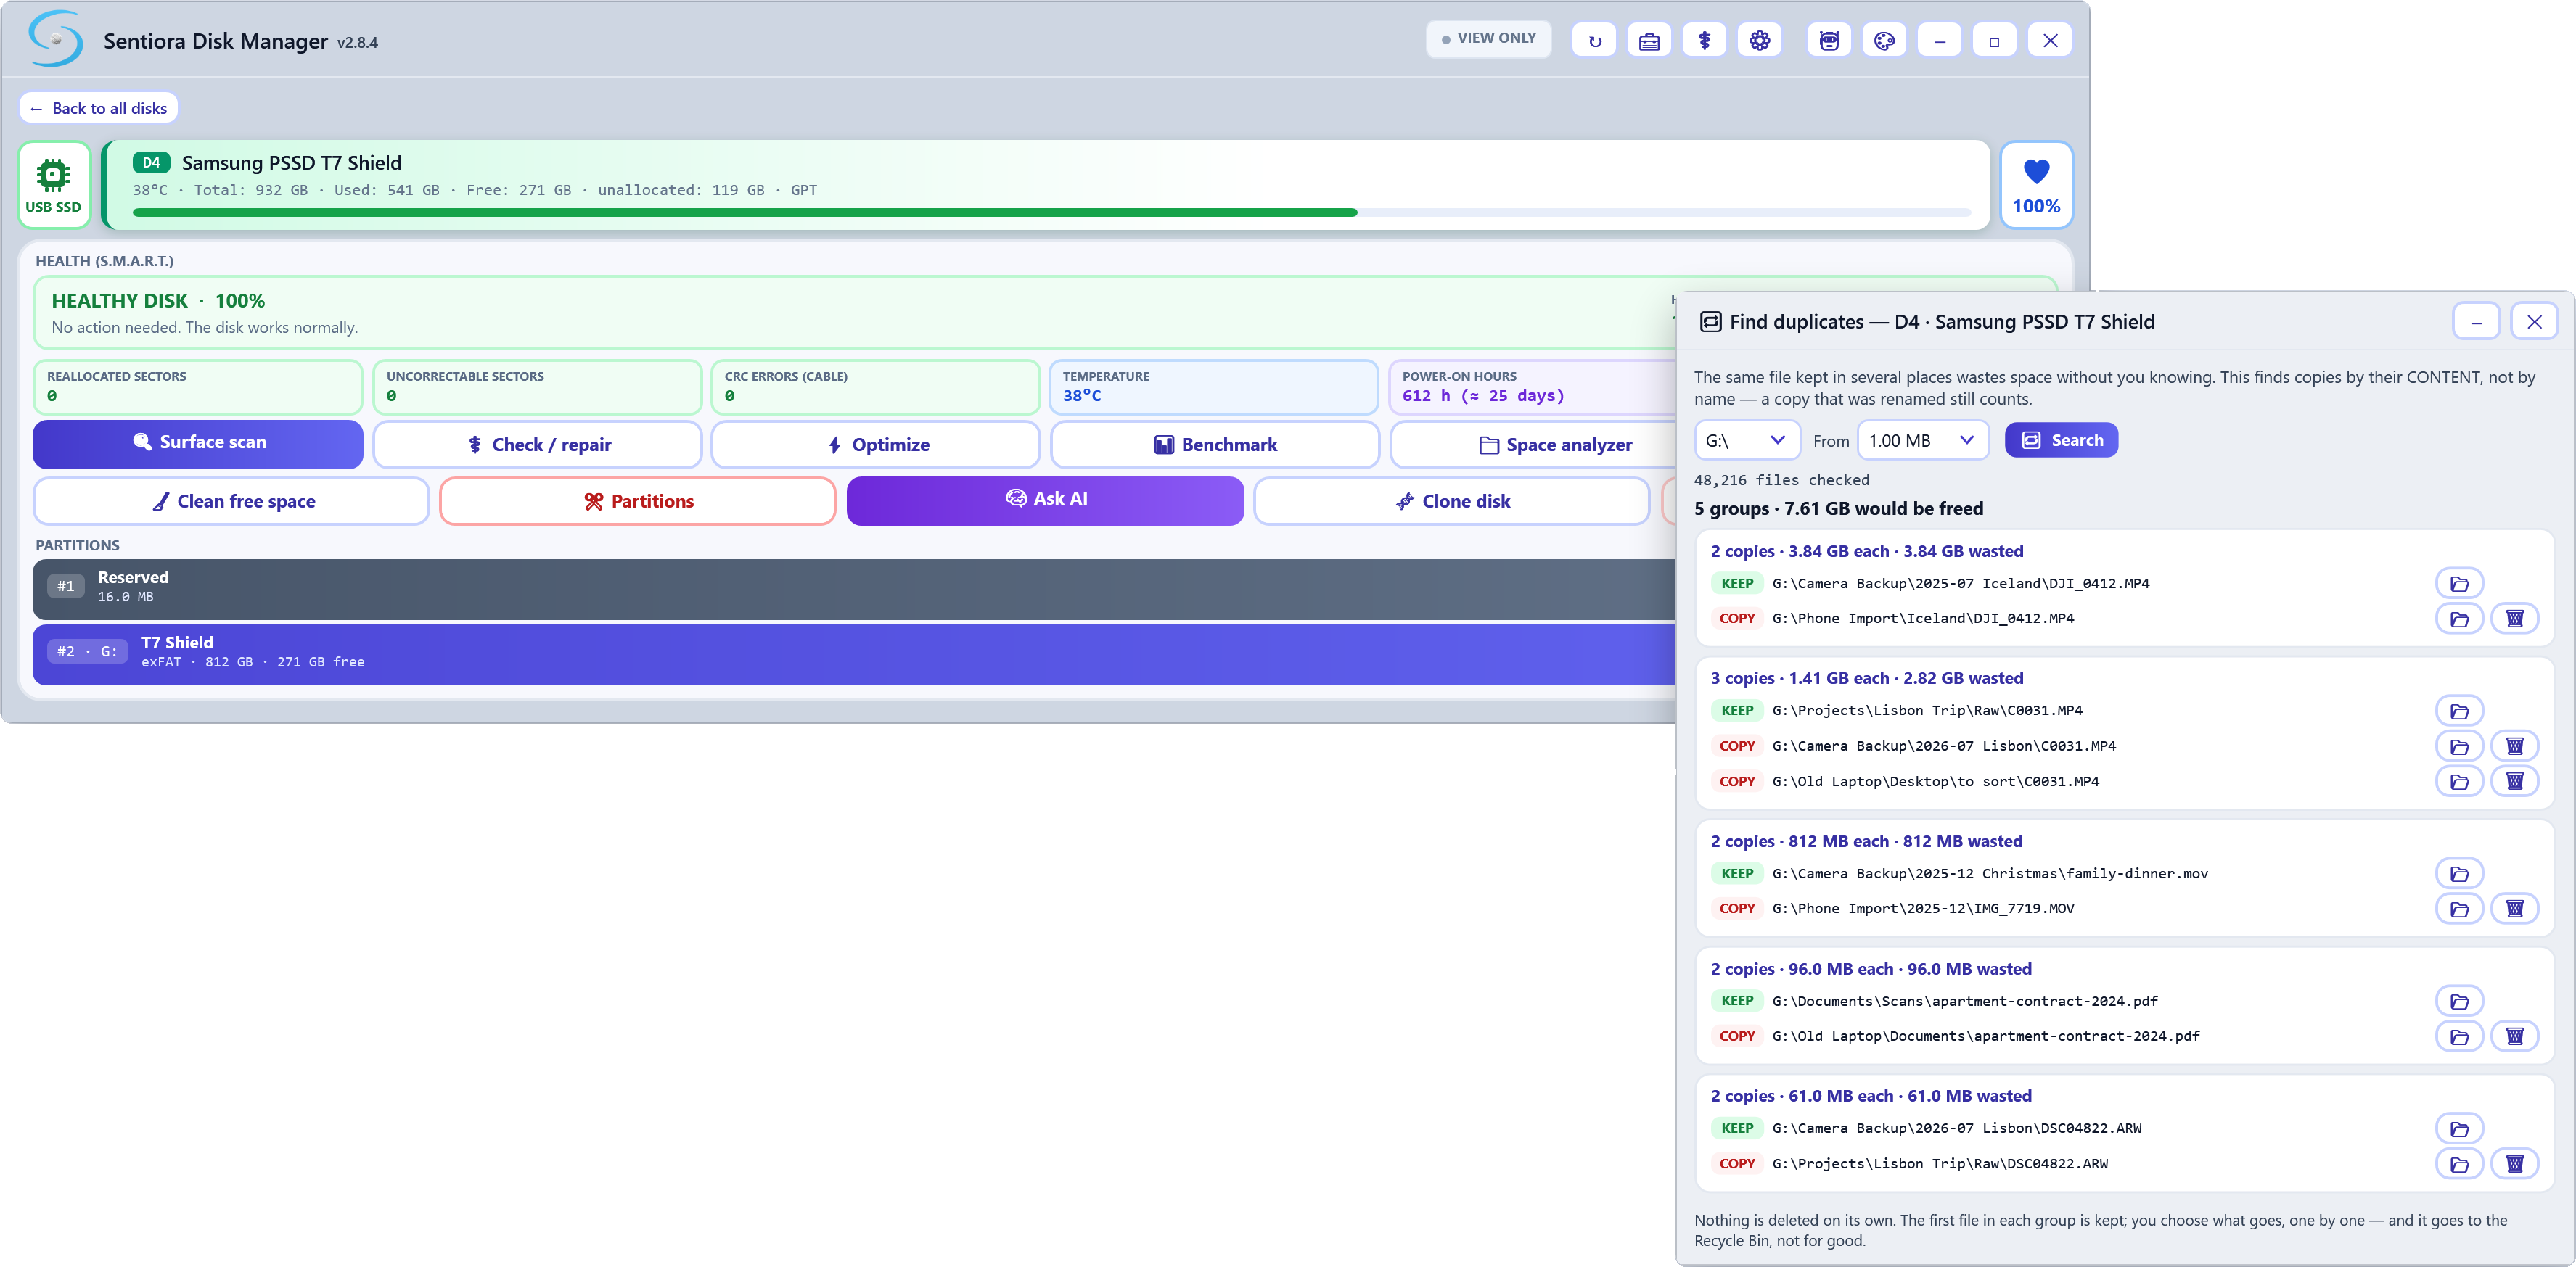Viewport: 2576px width, 1267px height.
Task: Trash the Phone Import DJI_0412.MP4 copy
Action: (x=2514, y=619)
